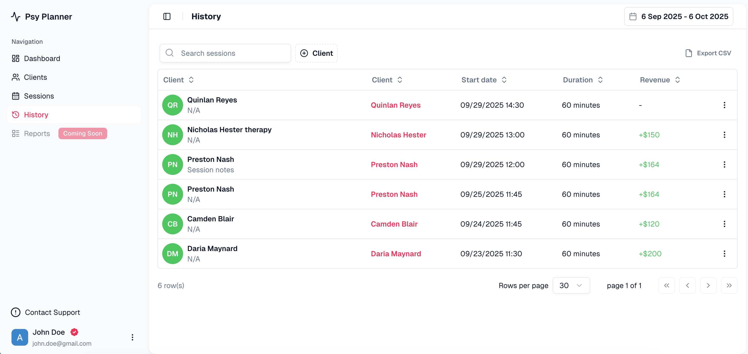Open the Rows per page dropdown
This screenshot has height=354, width=748.
571,285
